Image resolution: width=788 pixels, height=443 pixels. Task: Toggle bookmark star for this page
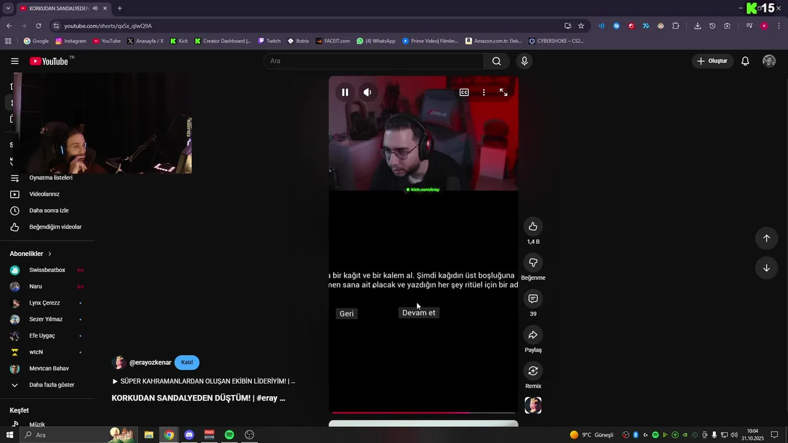click(x=581, y=26)
